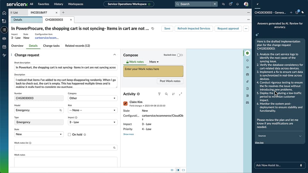308x173 pixels.
Task: Open the home icon in left sidebar
Action: (x=4, y=13)
